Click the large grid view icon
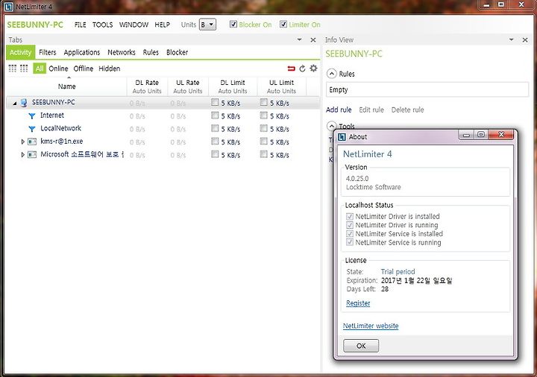Image resolution: width=537 pixels, height=377 pixels. 24,69
